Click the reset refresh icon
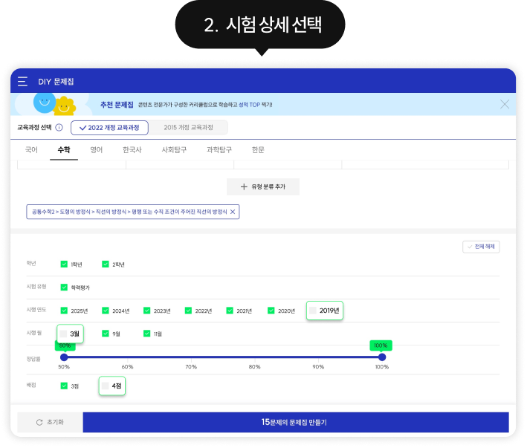This screenshot has width=527, height=448. [39, 422]
